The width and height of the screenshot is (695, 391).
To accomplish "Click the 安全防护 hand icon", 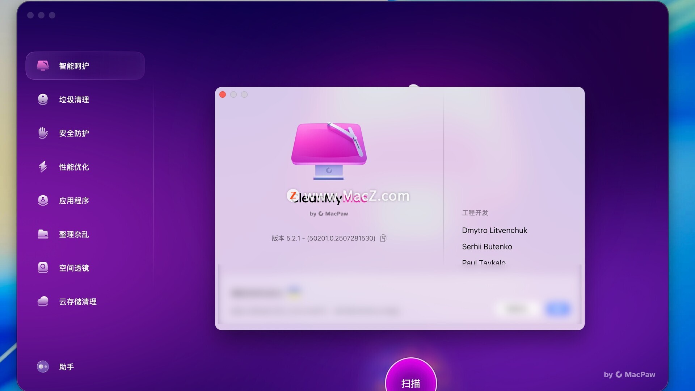I will click(x=43, y=133).
